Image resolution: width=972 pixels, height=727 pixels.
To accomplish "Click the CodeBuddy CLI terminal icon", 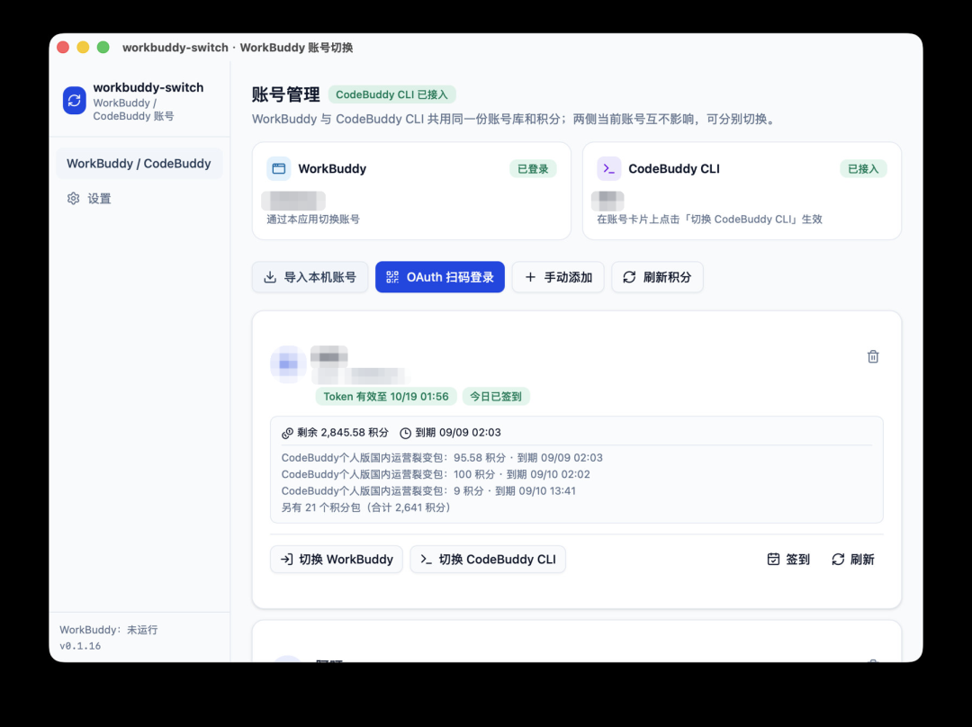I will point(608,168).
